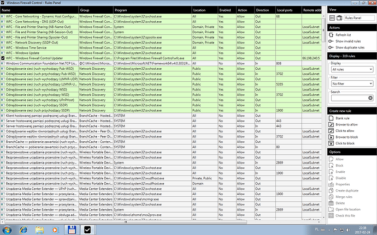Screen dimensions: 377x235
Task: Click the Allow option icon
Action: (331, 159)
